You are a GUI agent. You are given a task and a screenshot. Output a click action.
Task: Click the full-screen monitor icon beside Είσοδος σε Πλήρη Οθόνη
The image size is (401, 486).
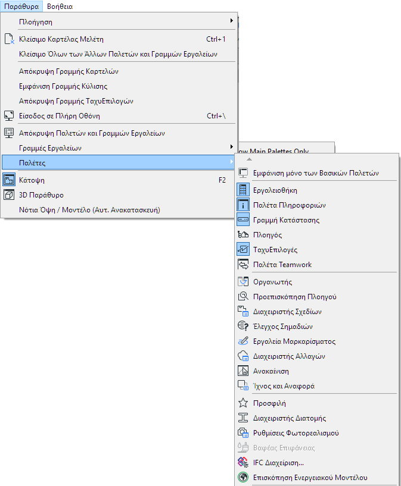9,116
